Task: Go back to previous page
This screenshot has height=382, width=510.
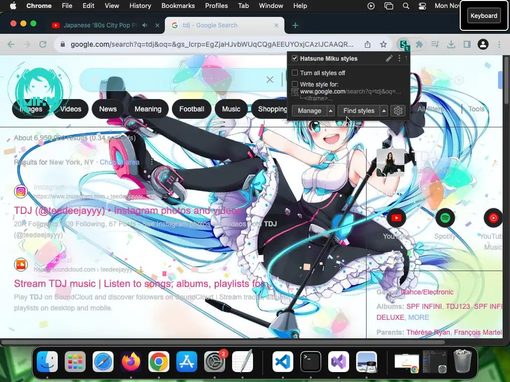Action: 11,44
